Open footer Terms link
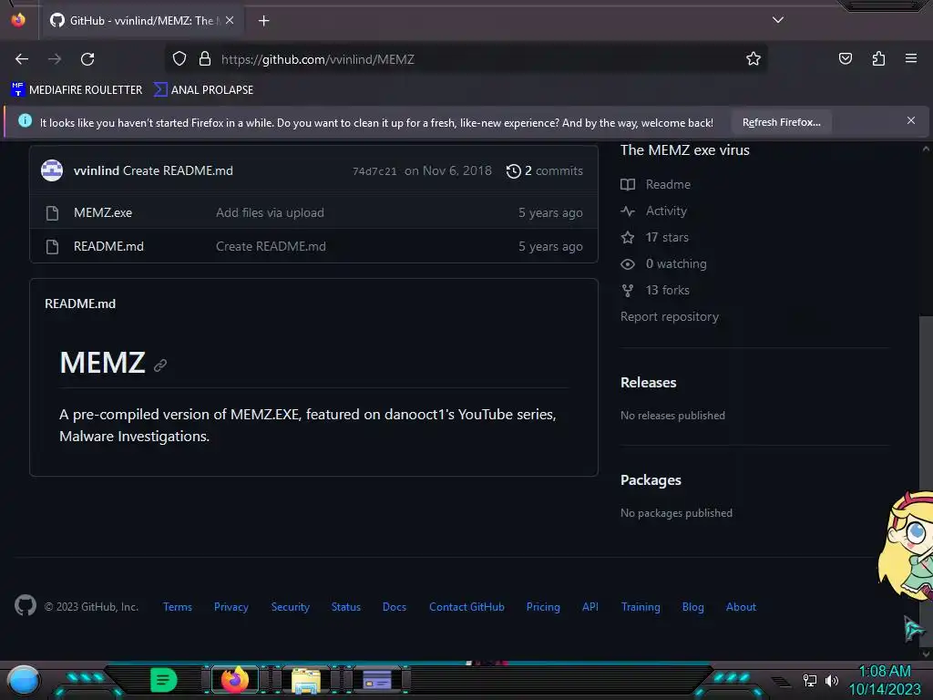The image size is (933, 700). point(178,606)
